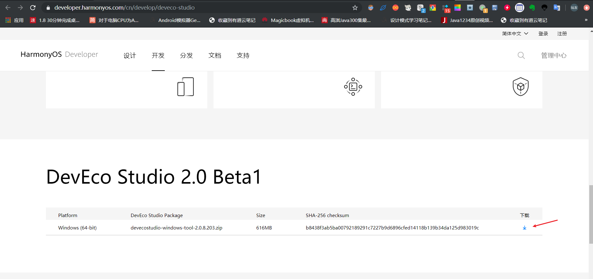Screen dimensions: 593x279
Task: Reload the current page
Action: click(33, 8)
